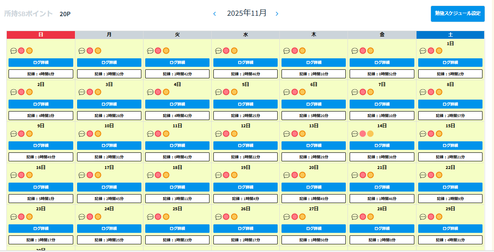Click the speech bubble icon on 29日

[x=423, y=217]
